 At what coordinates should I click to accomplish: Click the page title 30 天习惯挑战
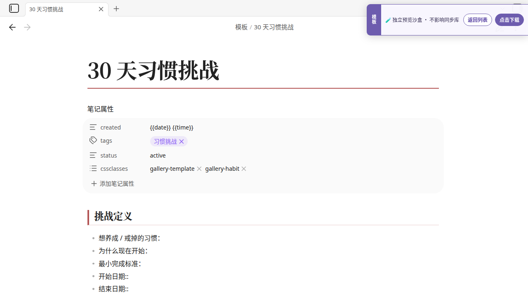[153, 71]
